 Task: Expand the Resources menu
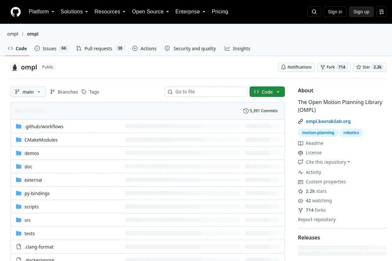click(110, 12)
